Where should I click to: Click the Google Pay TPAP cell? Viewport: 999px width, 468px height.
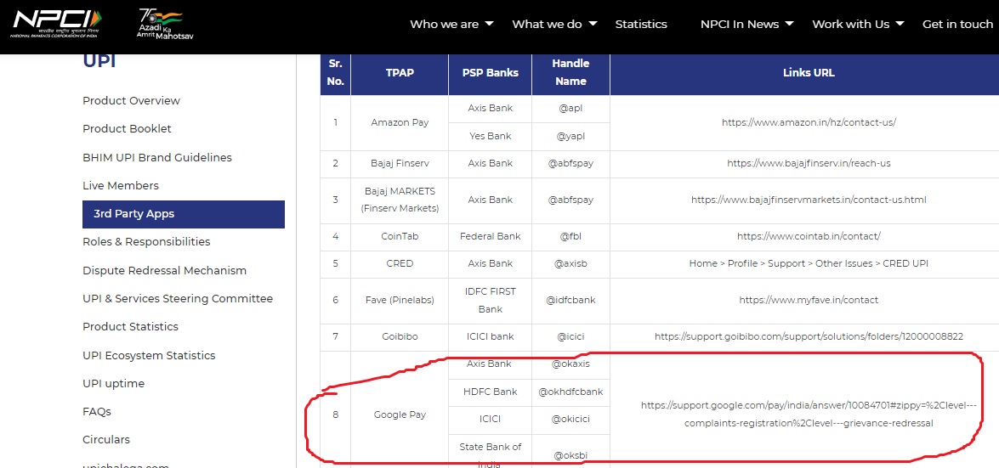point(400,414)
